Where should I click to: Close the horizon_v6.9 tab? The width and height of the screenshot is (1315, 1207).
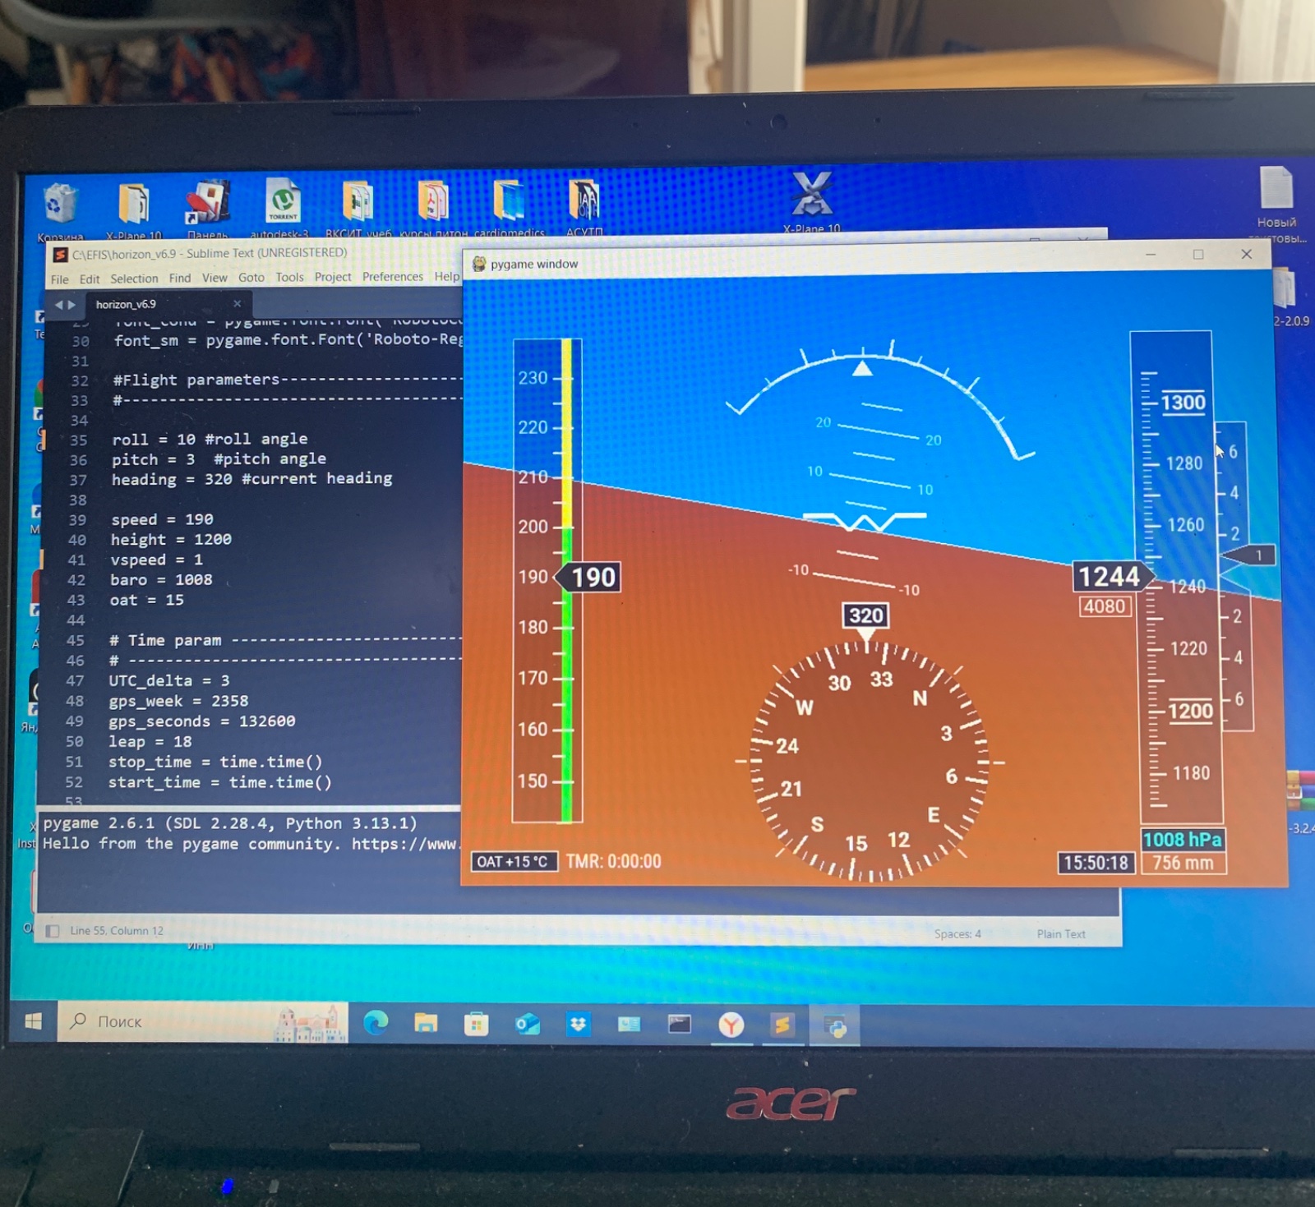[x=237, y=304]
